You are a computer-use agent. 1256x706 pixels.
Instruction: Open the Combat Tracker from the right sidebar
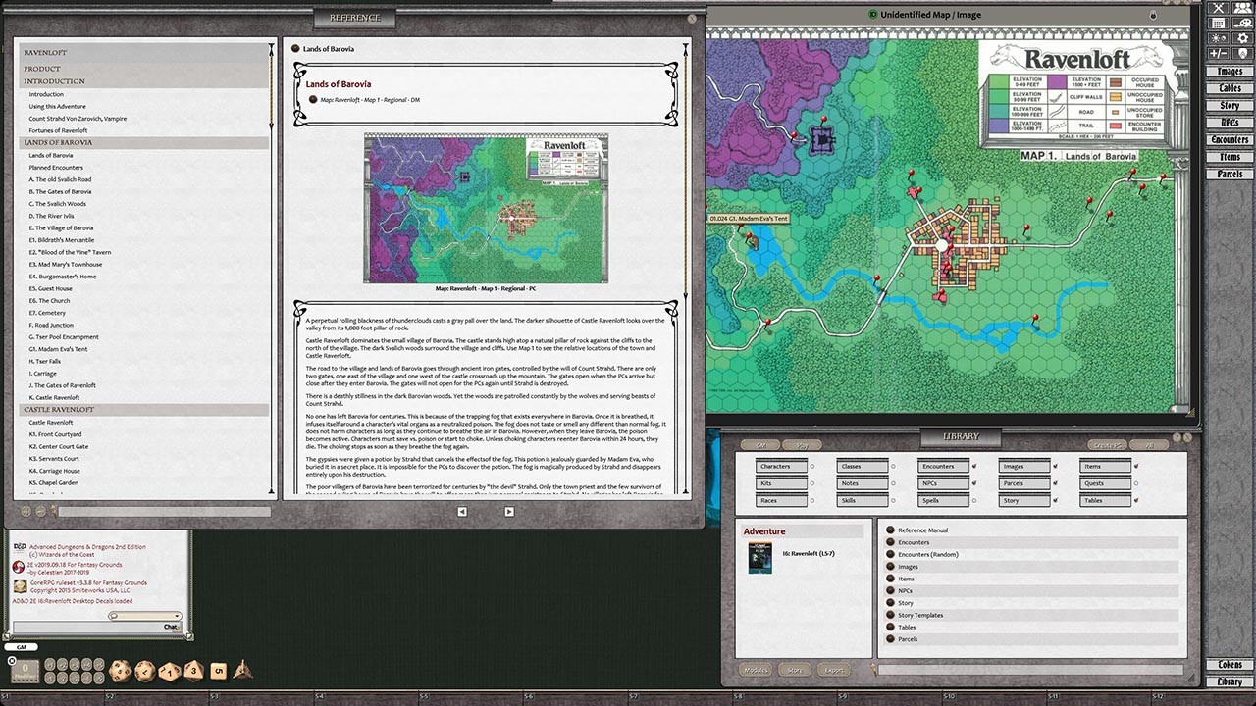(1218, 8)
